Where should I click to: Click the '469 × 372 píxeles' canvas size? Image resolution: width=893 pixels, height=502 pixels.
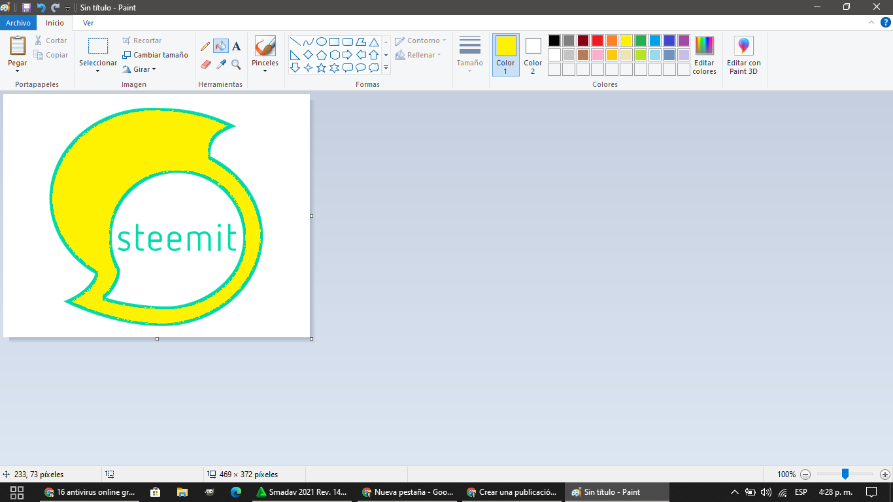(x=248, y=475)
